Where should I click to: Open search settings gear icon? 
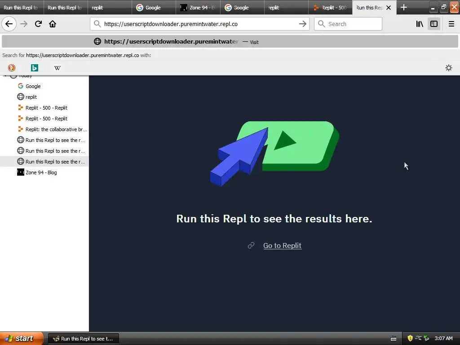449,68
